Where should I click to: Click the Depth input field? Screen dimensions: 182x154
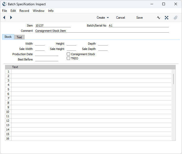pyautogui.click(x=103, y=44)
